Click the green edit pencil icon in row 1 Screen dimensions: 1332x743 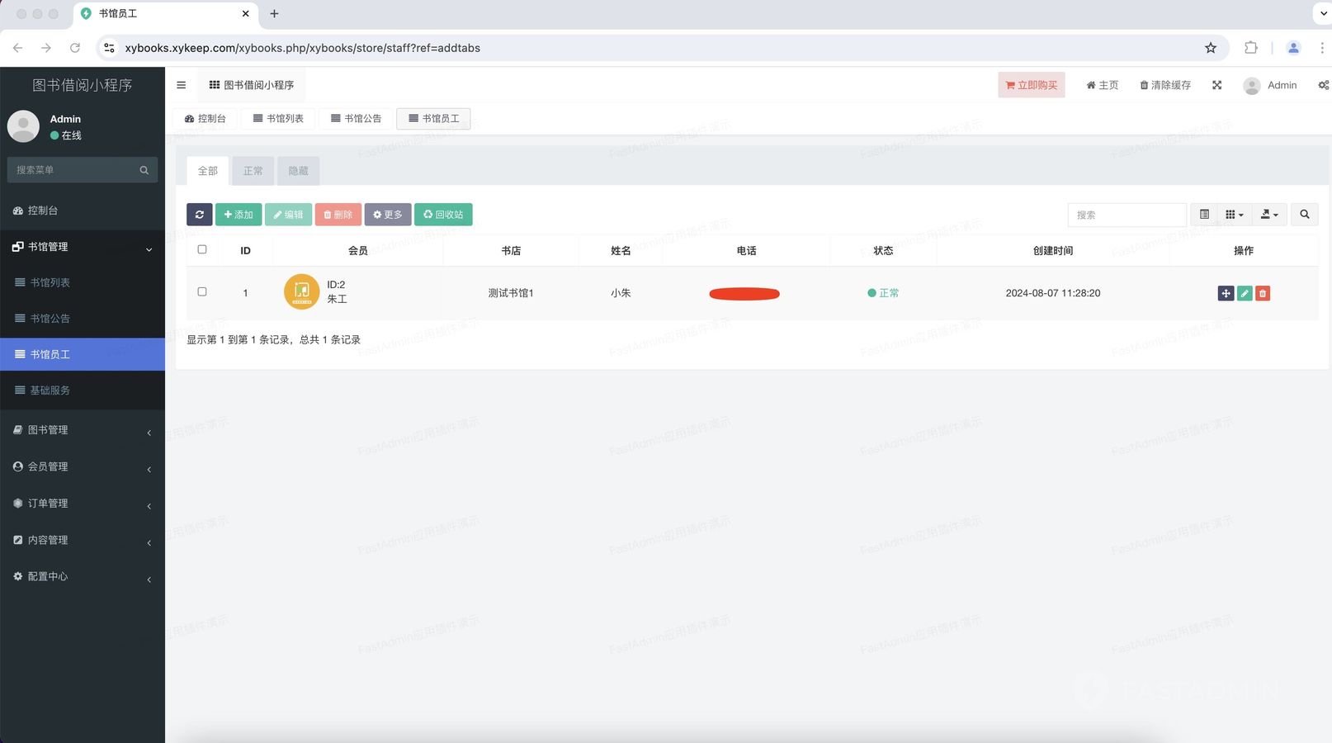coord(1244,293)
